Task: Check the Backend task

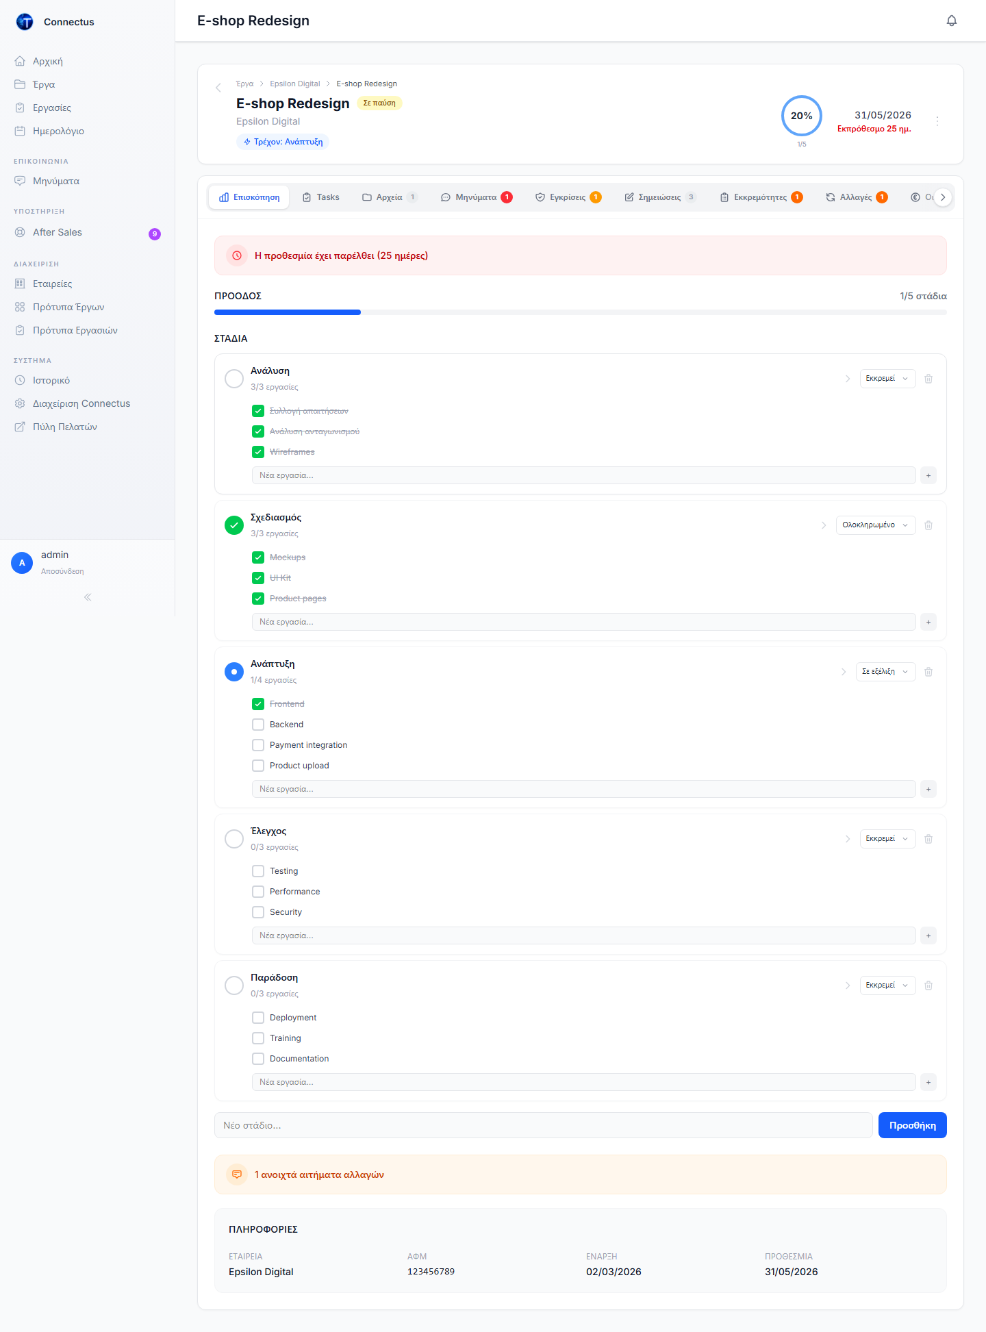Action: point(258,725)
